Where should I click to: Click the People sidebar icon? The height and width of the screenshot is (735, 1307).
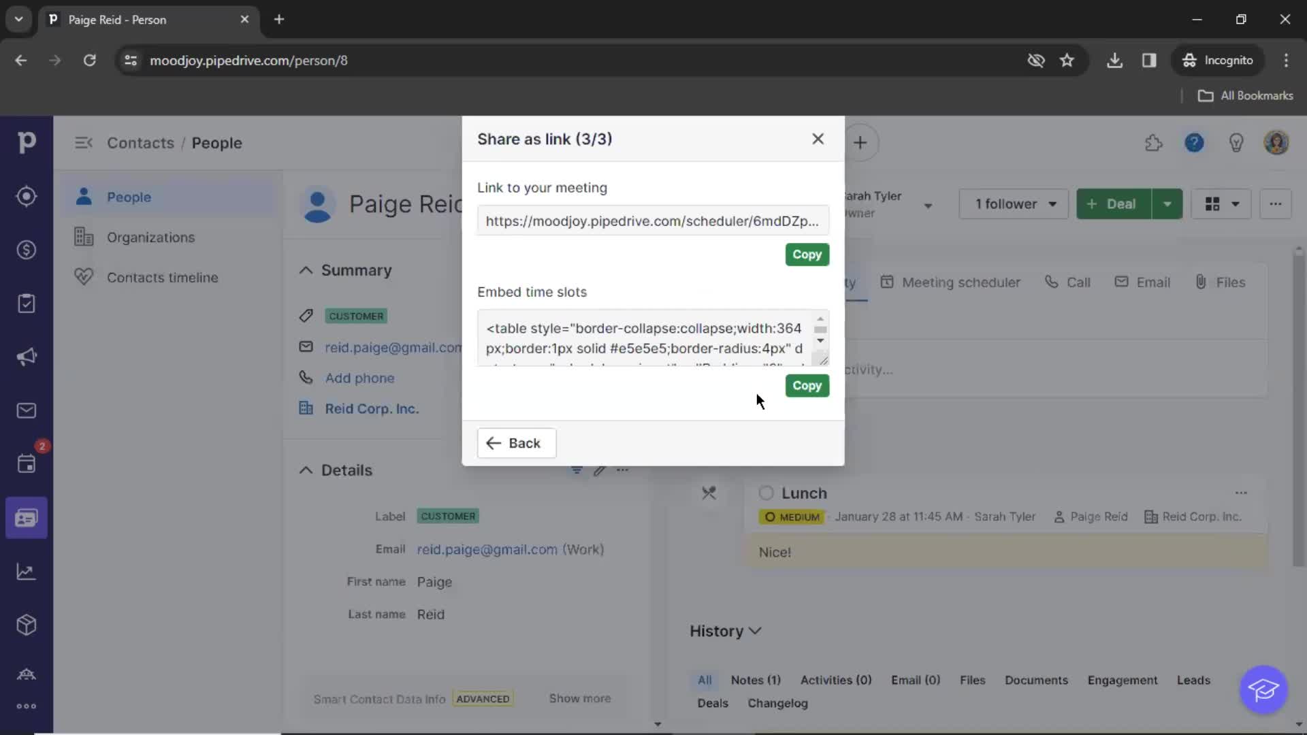pos(84,195)
